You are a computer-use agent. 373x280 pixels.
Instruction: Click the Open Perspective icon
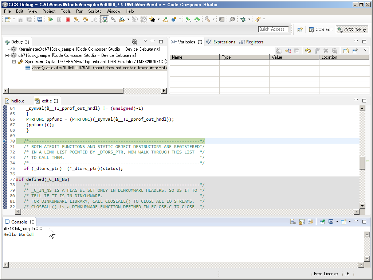300,30
